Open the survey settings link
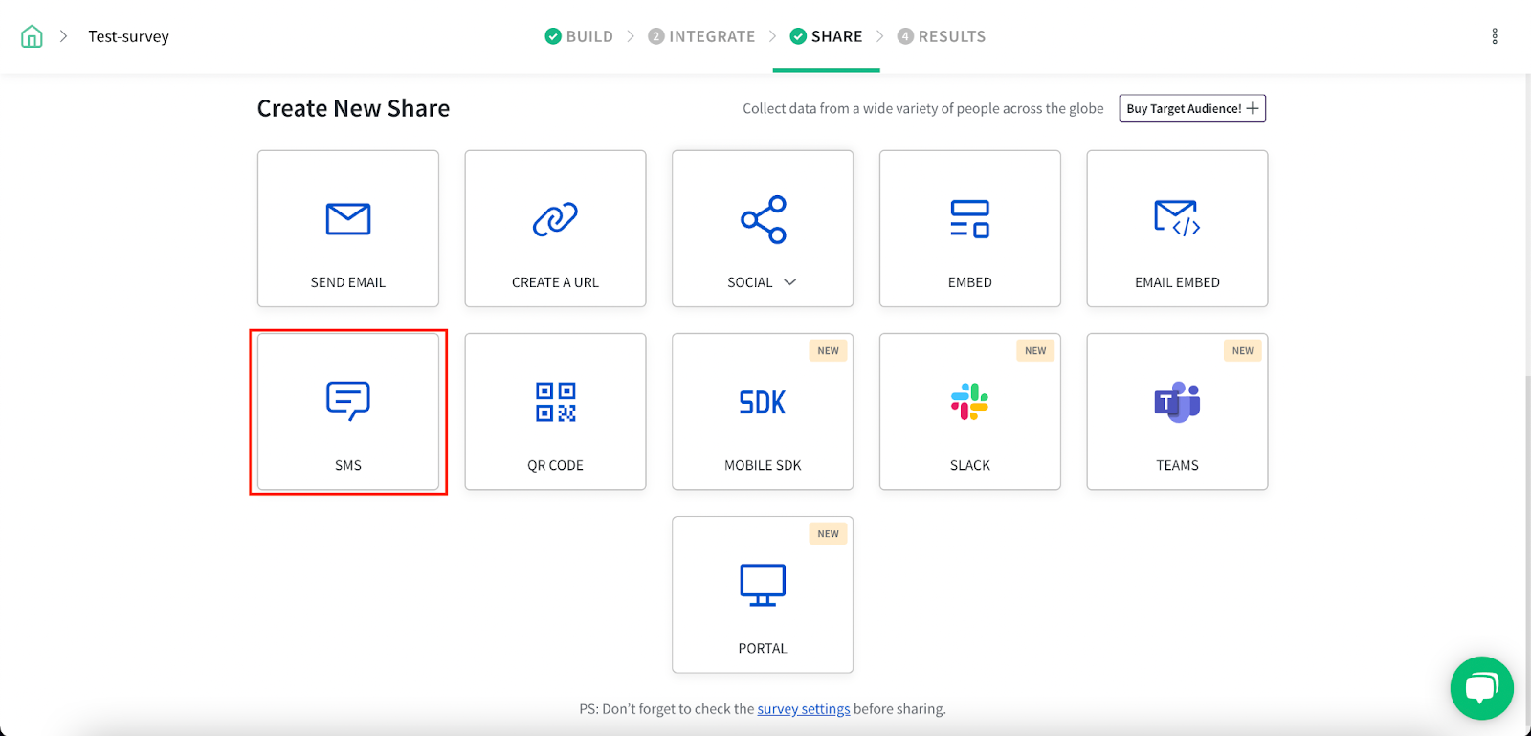1531x736 pixels. coord(804,709)
